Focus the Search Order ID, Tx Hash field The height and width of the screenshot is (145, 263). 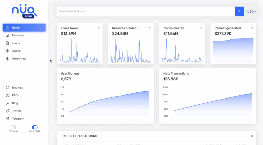tap(146, 11)
